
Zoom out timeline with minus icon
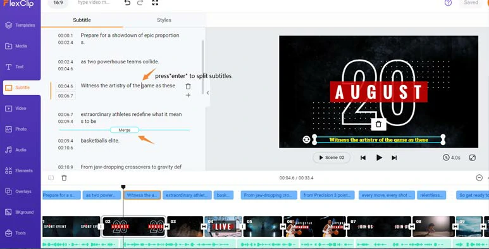480,178
